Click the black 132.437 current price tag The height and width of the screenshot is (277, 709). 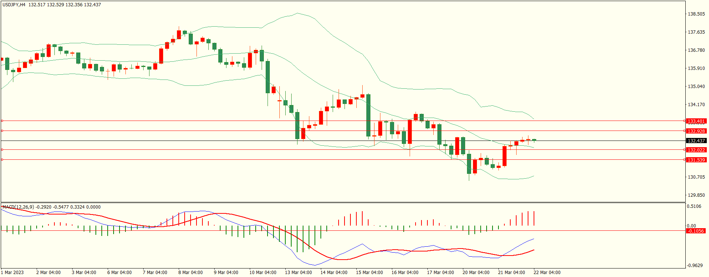696,141
